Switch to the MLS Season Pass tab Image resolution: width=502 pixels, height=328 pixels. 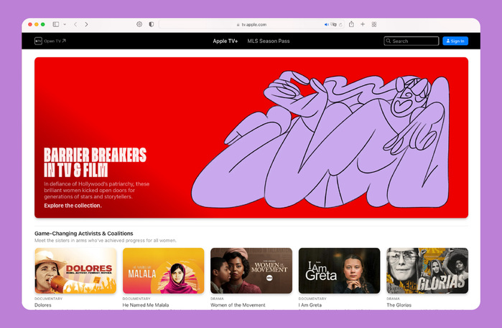tap(269, 41)
